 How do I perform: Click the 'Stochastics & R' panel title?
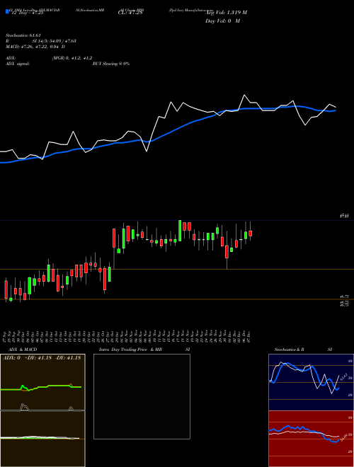point(289,350)
